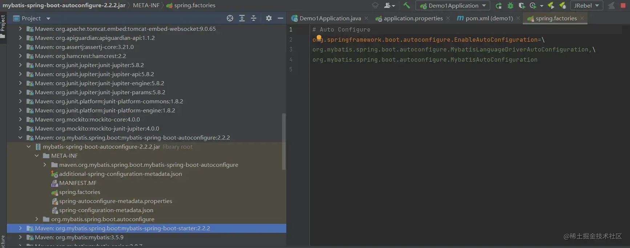Click the Debug with JRebel rocket icon
The height and width of the screenshot is (248, 630).
pyautogui.click(x=562, y=5)
